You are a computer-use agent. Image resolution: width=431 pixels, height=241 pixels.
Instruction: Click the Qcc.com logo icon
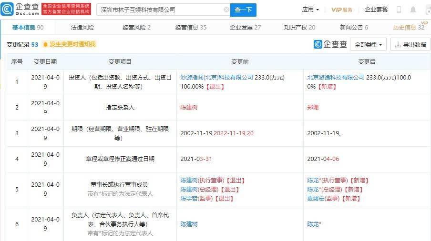point(7,9)
